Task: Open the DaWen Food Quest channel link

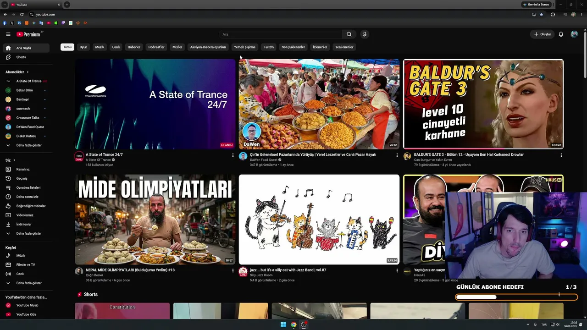Action: tap(263, 160)
